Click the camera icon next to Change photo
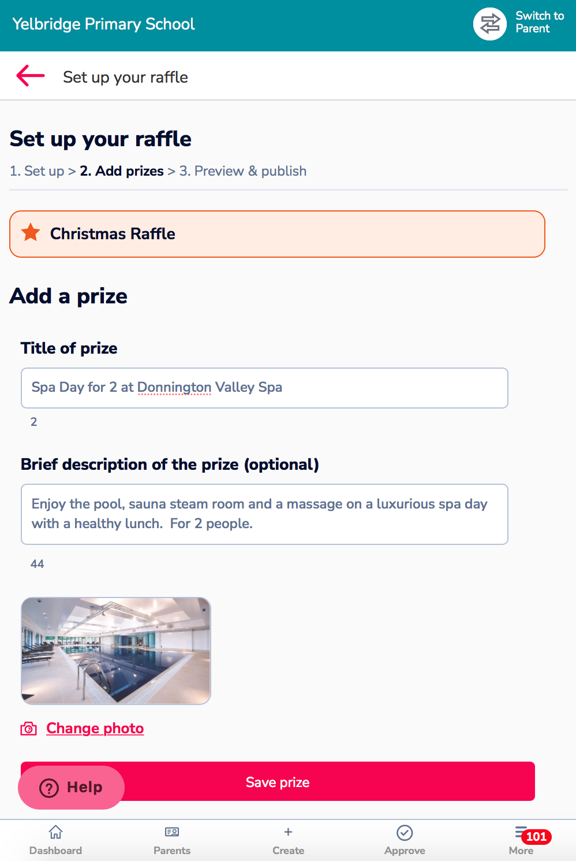 pyautogui.click(x=29, y=729)
